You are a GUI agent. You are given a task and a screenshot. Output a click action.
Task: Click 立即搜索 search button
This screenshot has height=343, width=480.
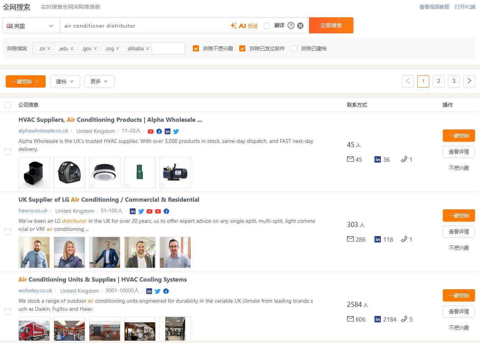[331, 25]
